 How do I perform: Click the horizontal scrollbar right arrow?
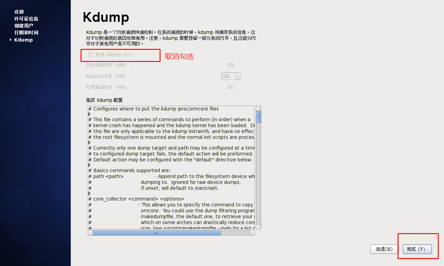coord(253,233)
